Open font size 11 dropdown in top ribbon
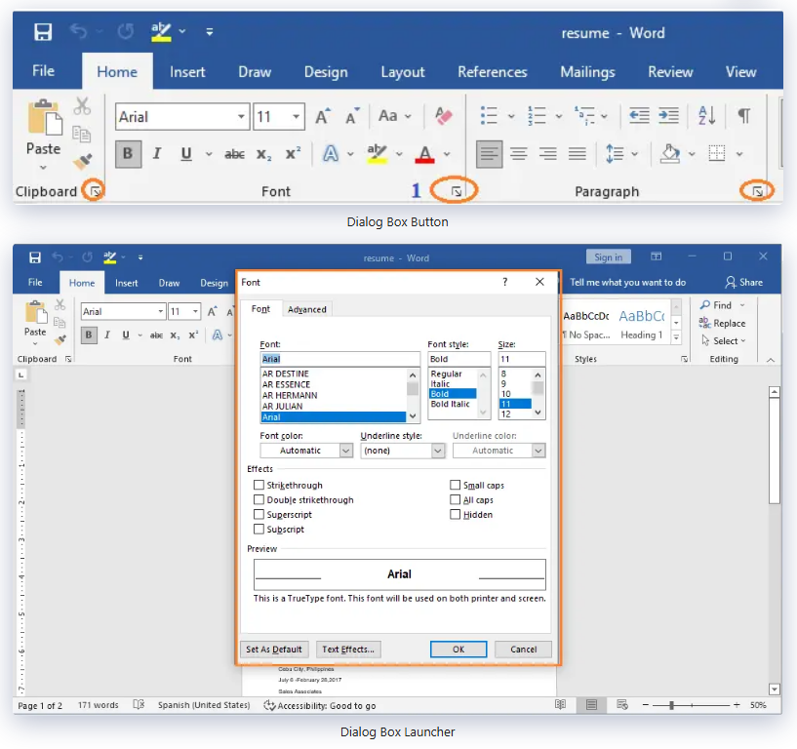 pos(296,116)
